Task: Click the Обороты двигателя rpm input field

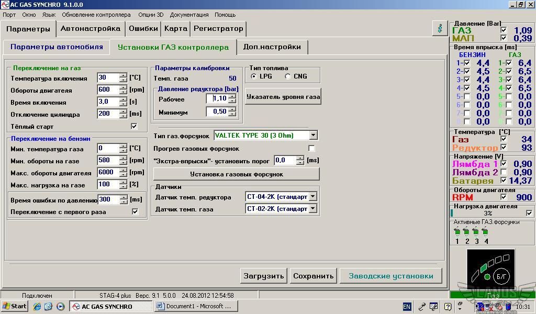Action: click(x=108, y=89)
